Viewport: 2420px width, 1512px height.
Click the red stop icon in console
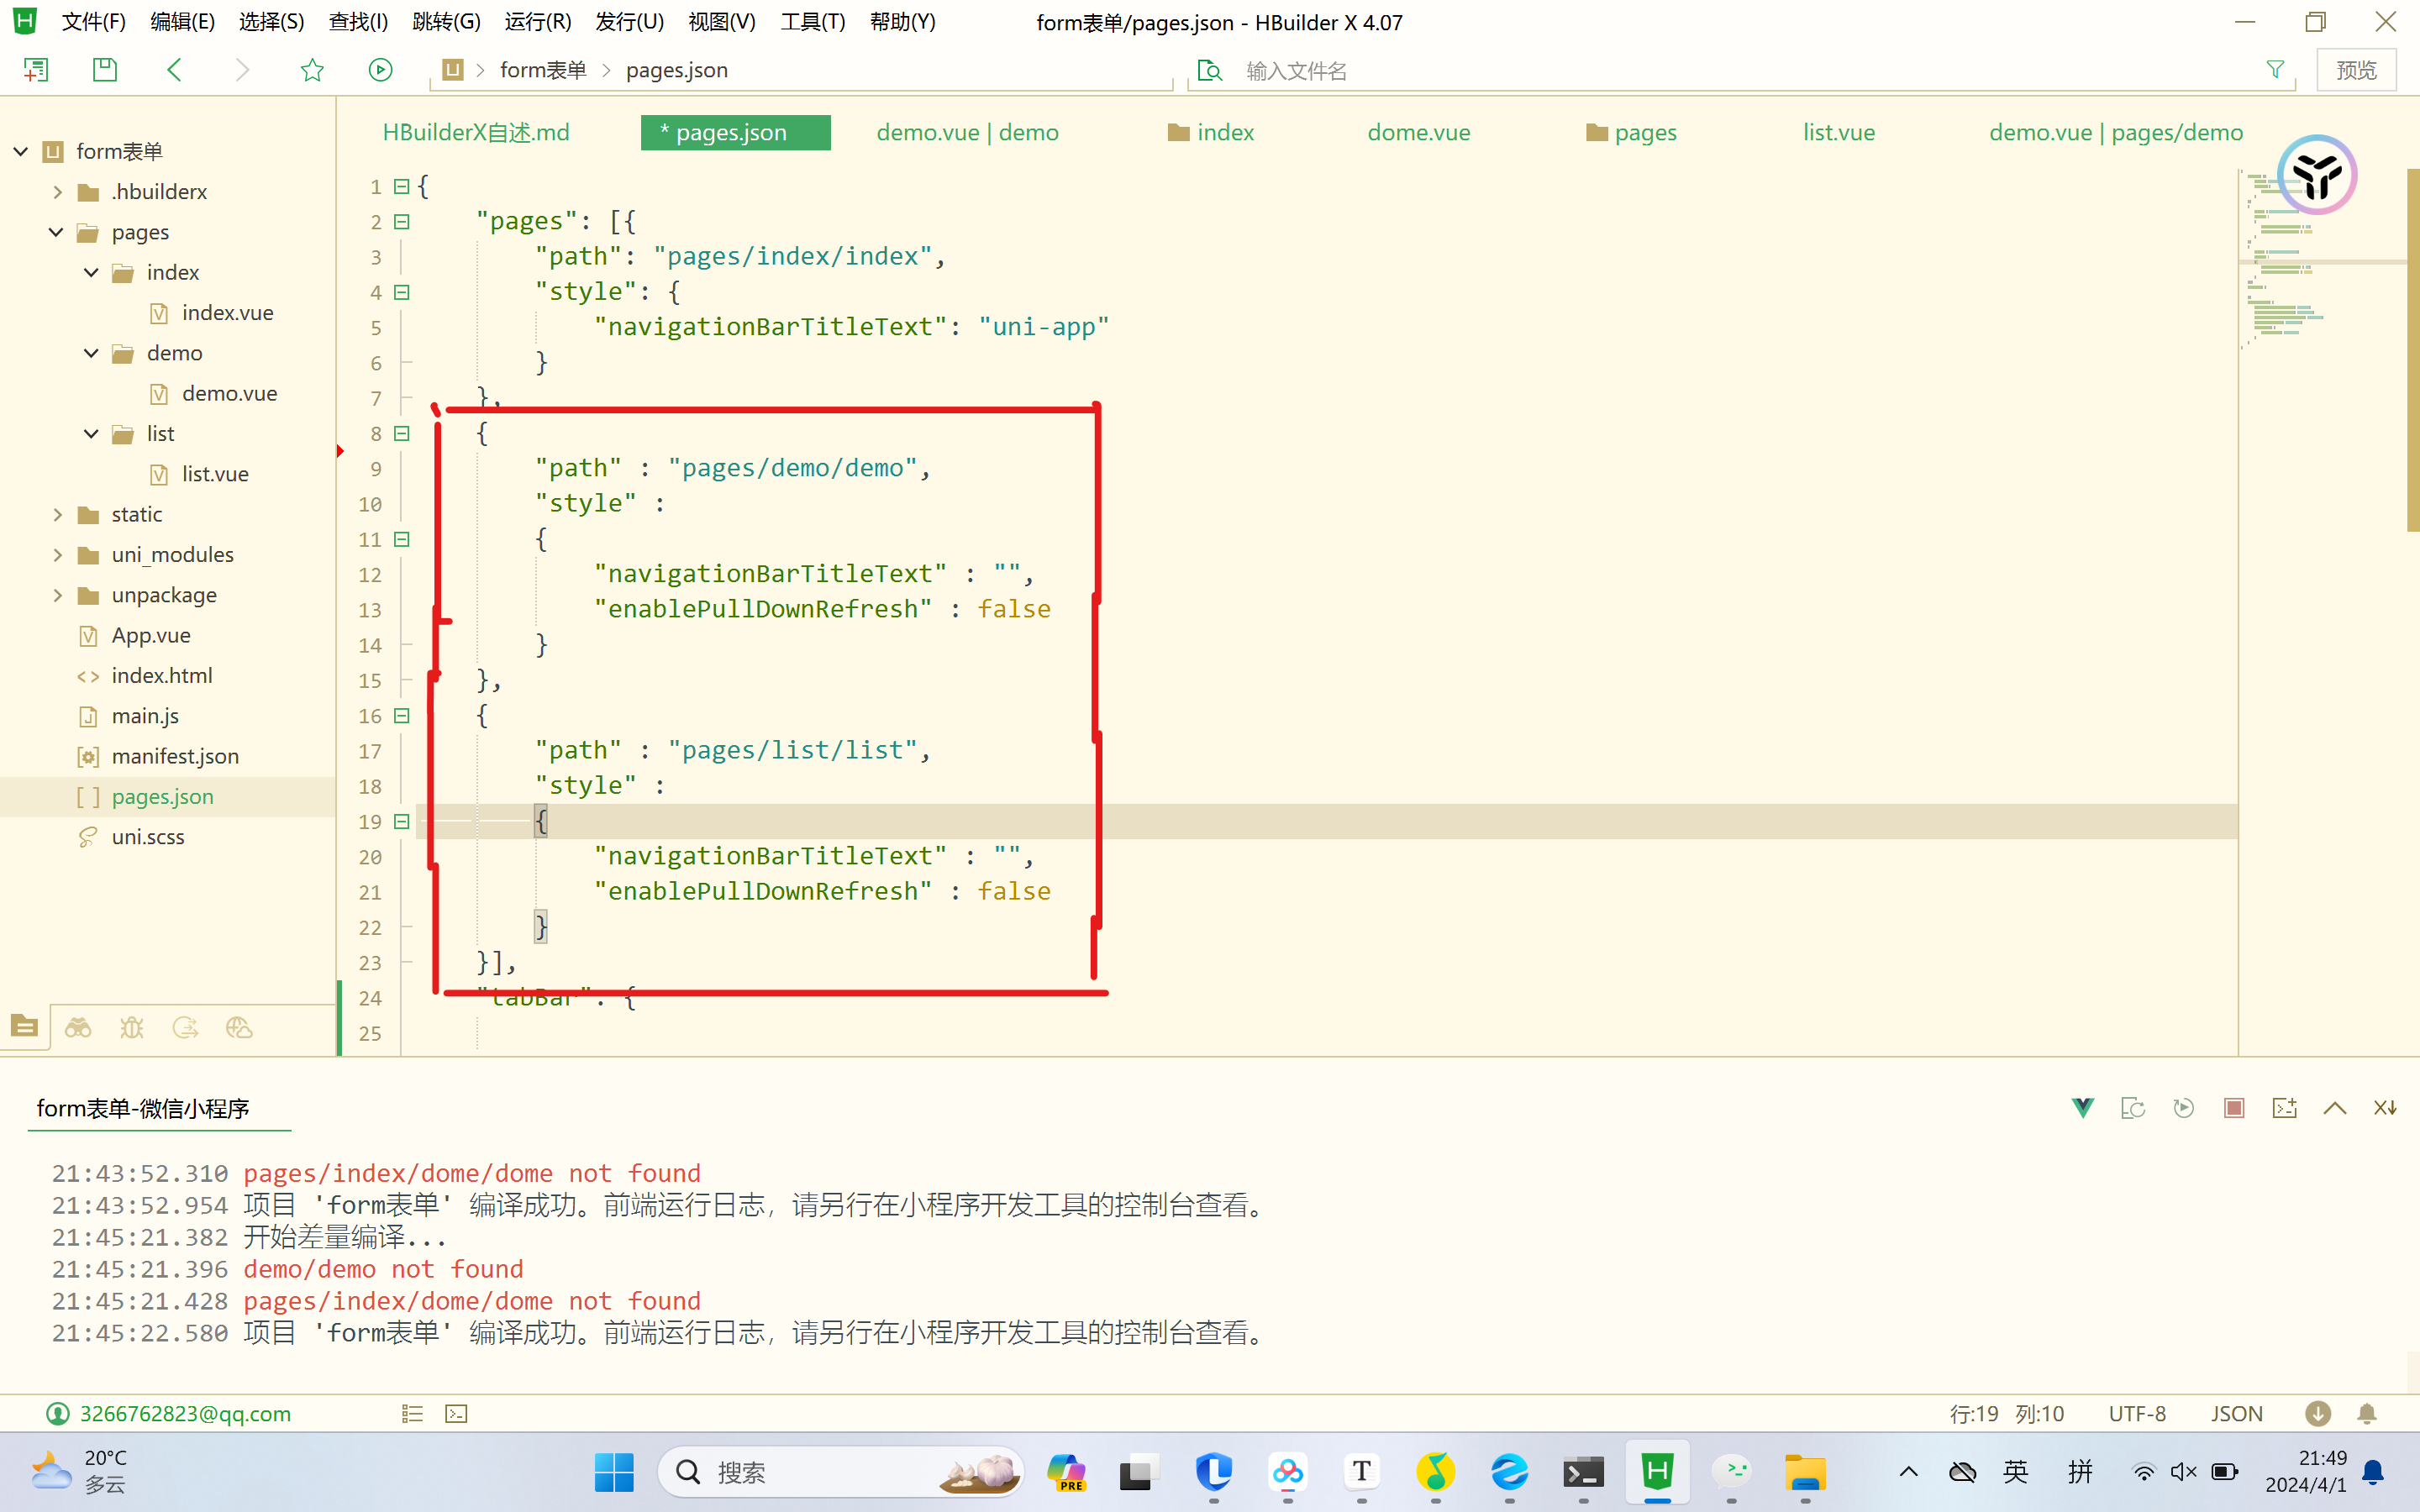point(2234,1108)
